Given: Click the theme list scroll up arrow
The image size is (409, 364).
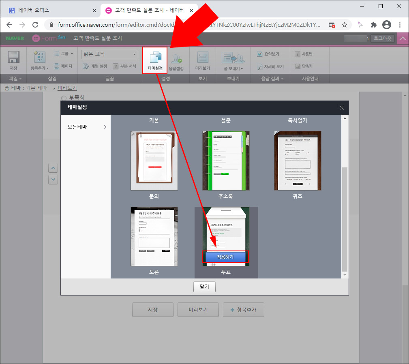Looking at the screenshot, I should pyautogui.click(x=345, y=118).
